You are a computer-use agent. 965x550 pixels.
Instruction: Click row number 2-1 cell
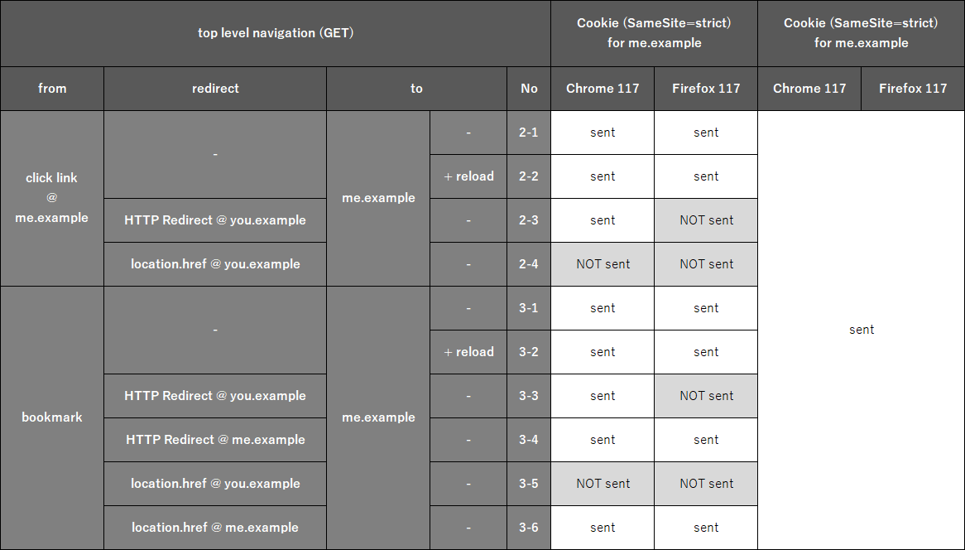pyautogui.click(x=529, y=133)
